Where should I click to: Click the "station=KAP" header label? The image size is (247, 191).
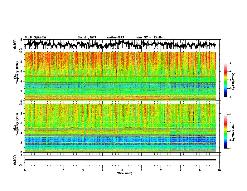click(116, 37)
